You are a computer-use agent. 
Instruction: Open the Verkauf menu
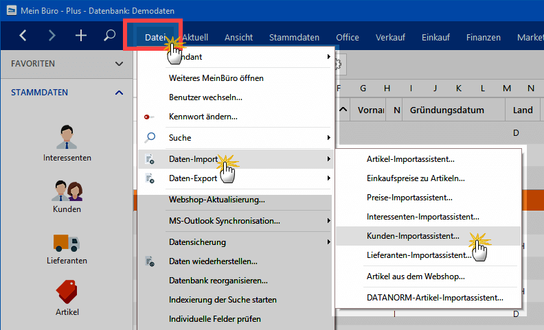click(x=390, y=37)
